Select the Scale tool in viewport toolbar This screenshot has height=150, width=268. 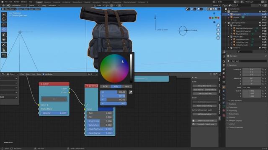4,35
